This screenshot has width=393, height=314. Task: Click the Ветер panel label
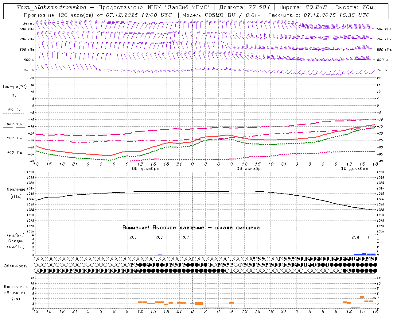coord(28,23)
